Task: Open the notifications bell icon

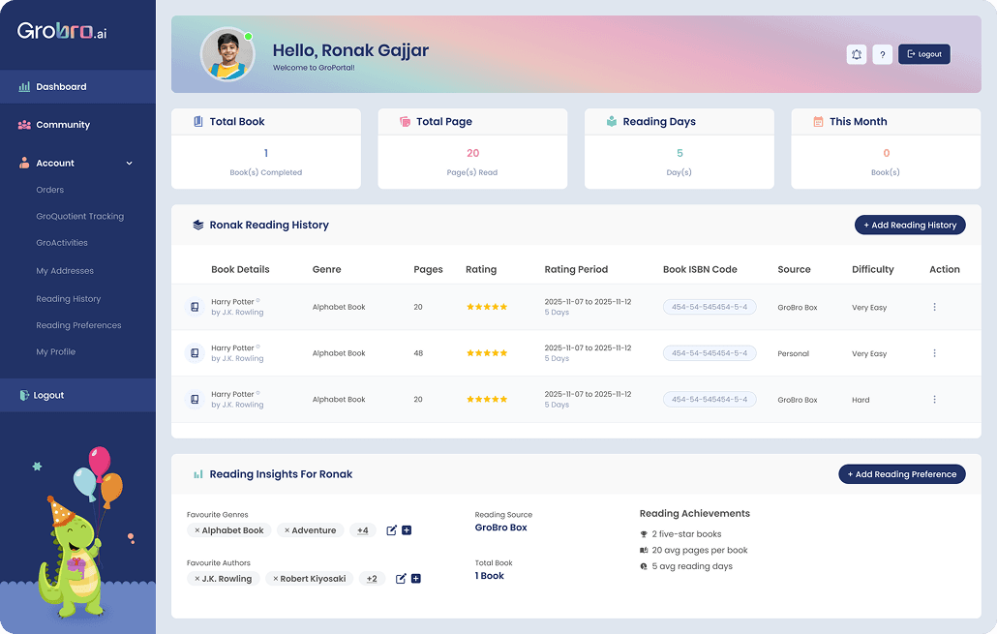Action: [857, 54]
